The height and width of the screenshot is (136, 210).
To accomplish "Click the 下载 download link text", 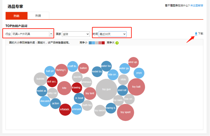I will click(200, 34).
